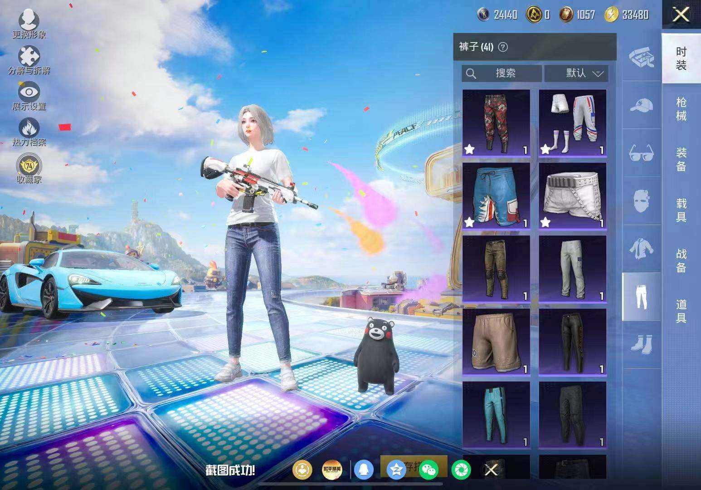The image size is (701, 490).
Task: Select the black leather pants item
Action: coord(572,342)
